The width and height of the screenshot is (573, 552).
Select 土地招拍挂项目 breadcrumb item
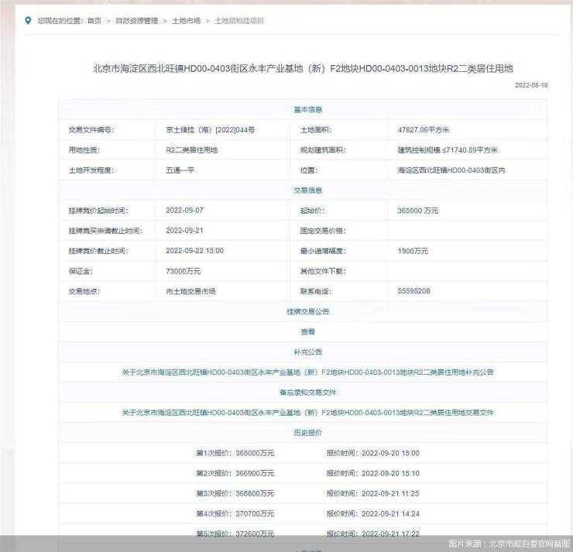click(239, 21)
